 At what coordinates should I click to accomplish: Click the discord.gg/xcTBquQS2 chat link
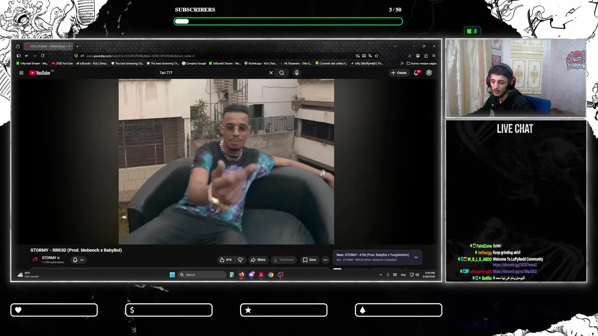coord(514,272)
